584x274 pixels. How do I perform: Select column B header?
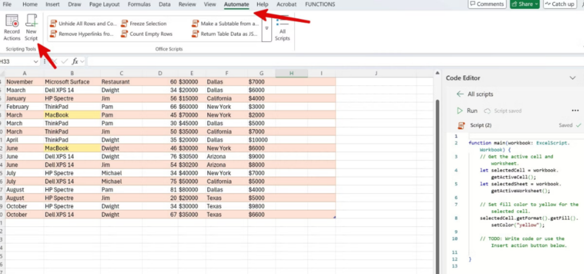[x=72, y=73]
